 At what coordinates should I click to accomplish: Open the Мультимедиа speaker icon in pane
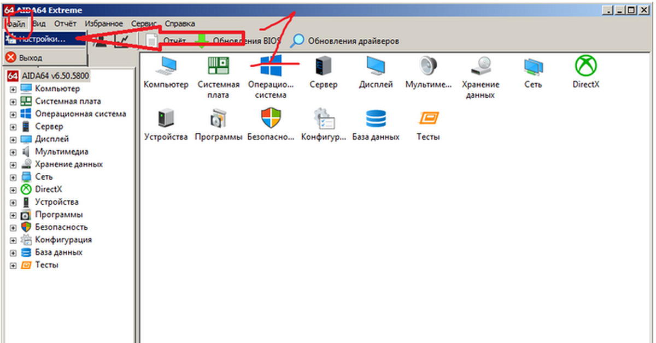click(x=429, y=66)
